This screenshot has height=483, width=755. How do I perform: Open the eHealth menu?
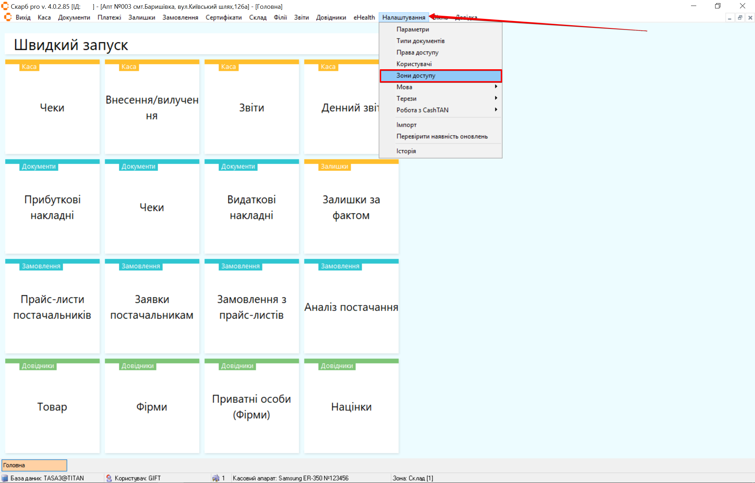coord(364,17)
